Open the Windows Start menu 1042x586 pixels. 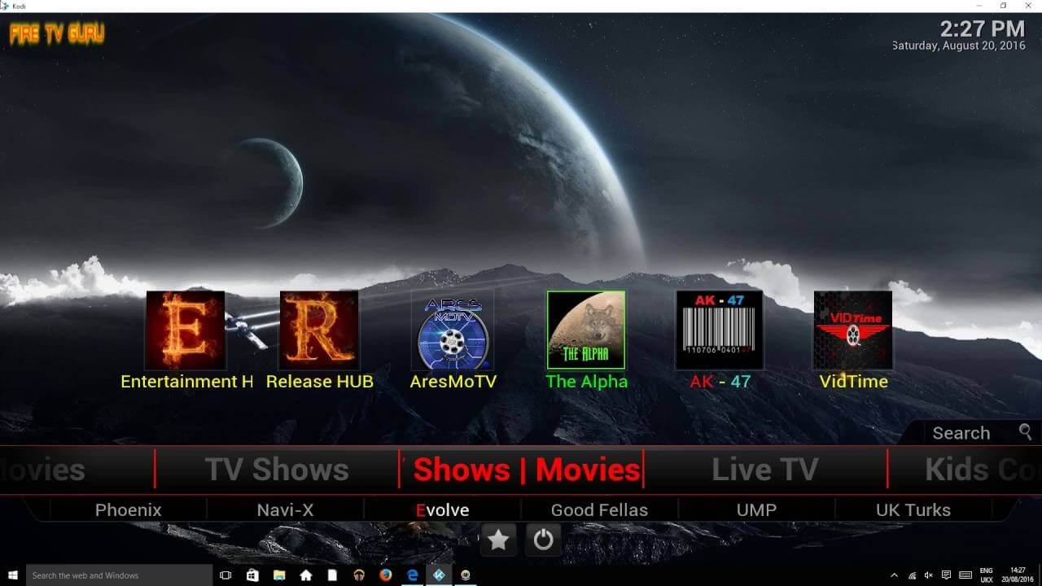point(13,575)
